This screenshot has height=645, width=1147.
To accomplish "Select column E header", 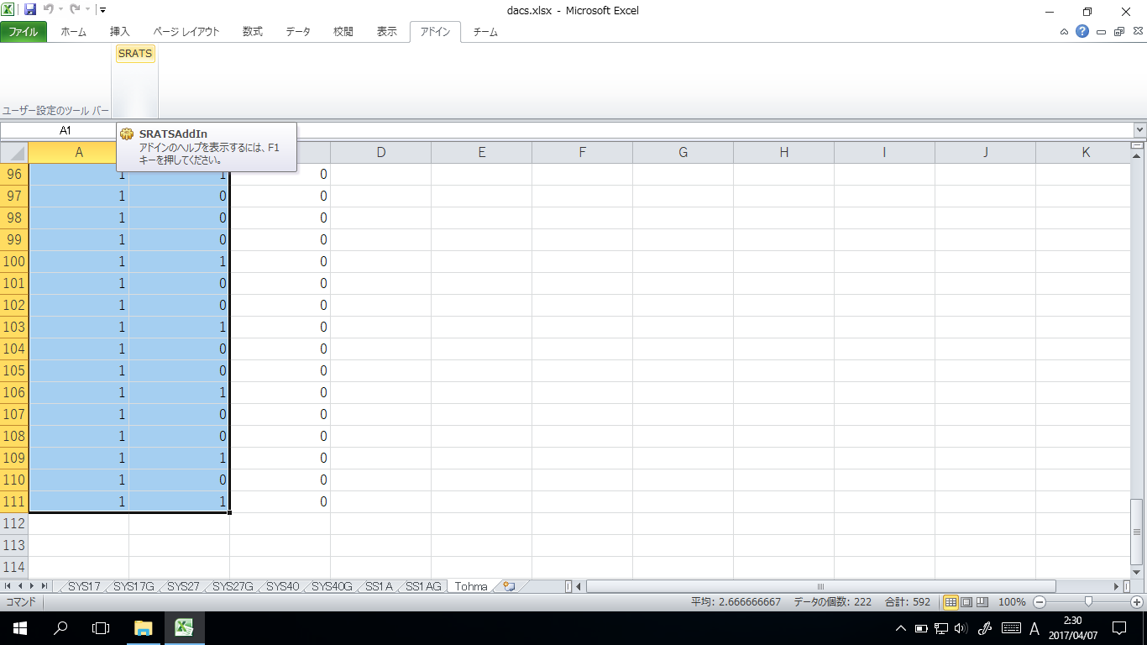I will tap(481, 152).
